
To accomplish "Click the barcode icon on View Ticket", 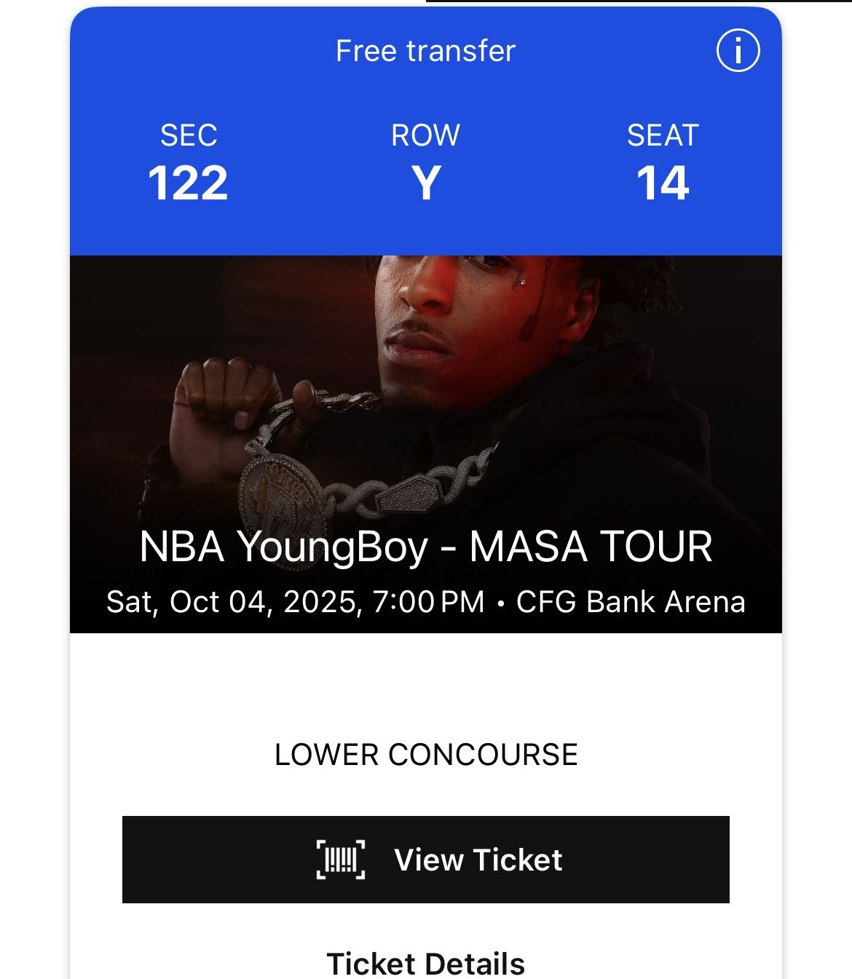I will coord(340,860).
